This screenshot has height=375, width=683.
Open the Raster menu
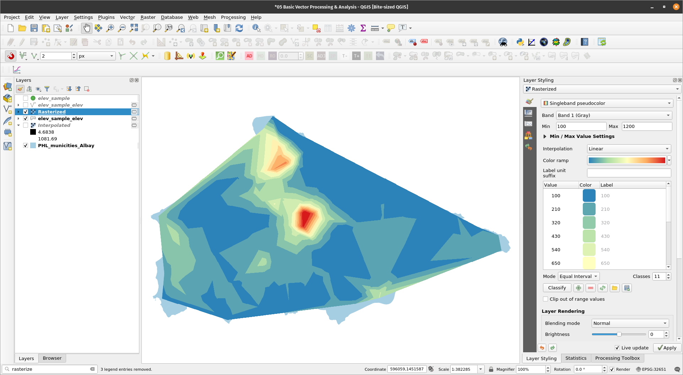point(148,17)
